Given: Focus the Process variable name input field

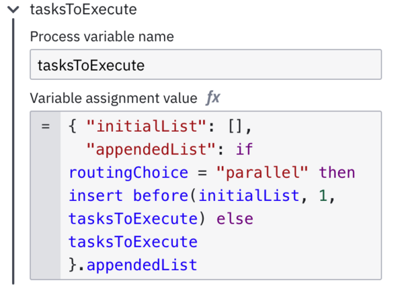Looking at the screenshot, I should pos(206,65).
